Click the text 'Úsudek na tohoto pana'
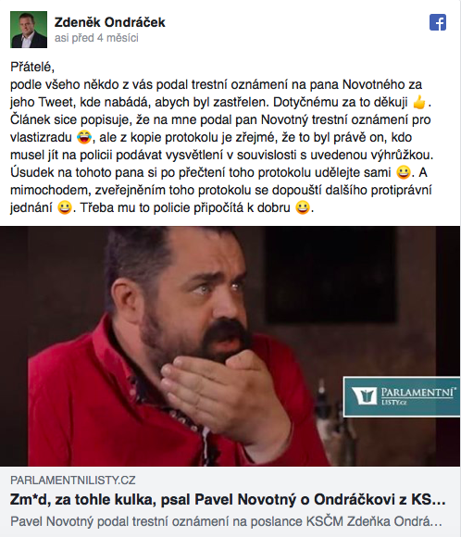This screenshot has height=537, width=461. (78, 172)
